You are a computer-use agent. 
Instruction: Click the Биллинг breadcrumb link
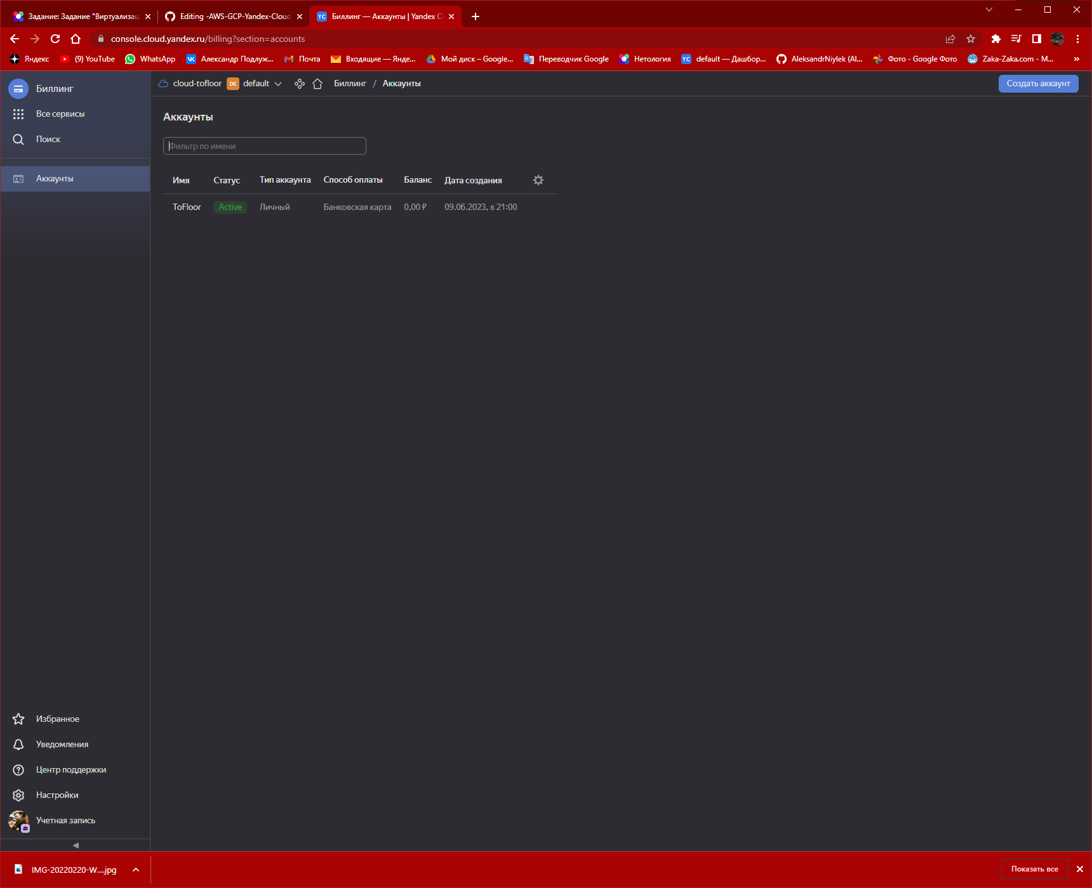pyautogui.click(x=350, y=84)
